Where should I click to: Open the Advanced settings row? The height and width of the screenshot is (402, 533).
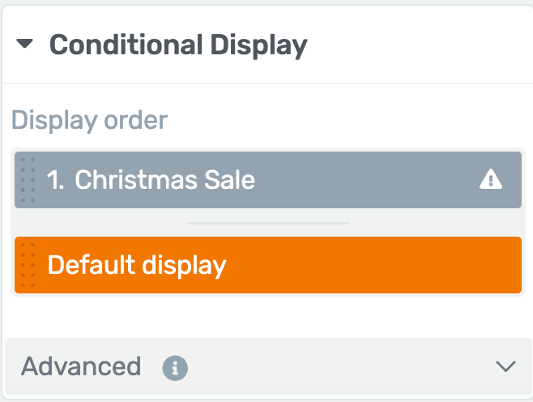click(x=269, y=366)
